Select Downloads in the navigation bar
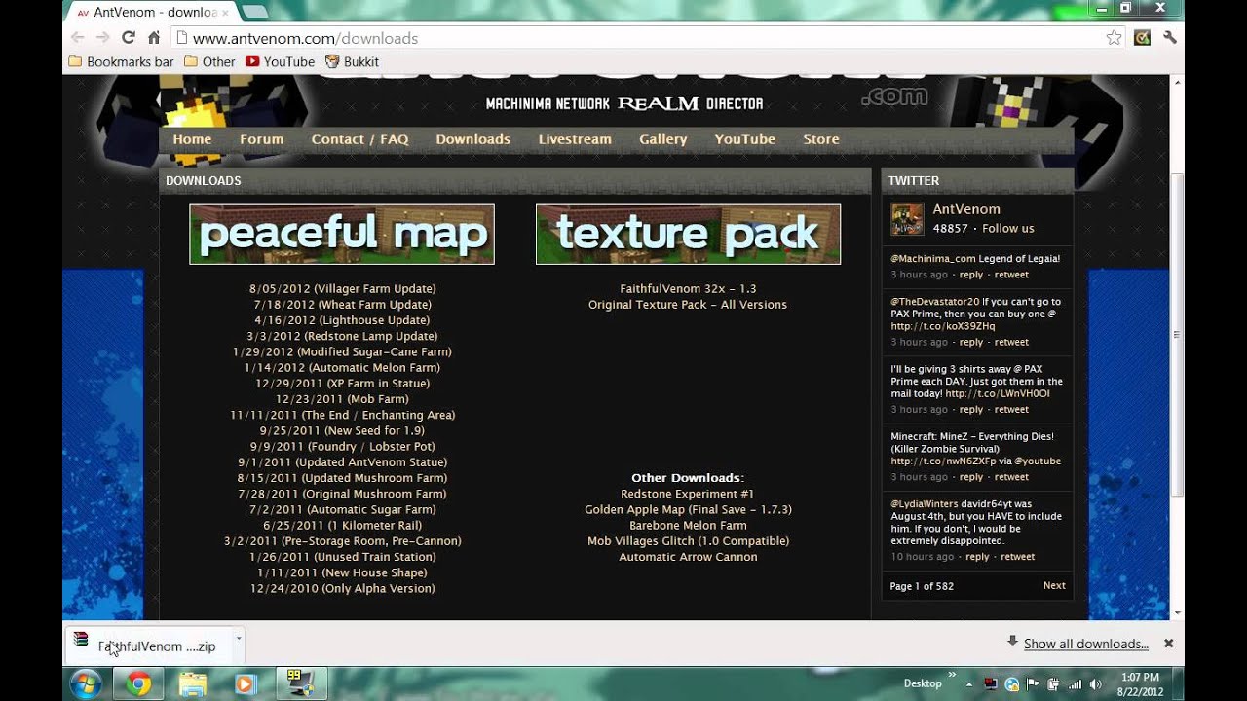Screen dimensions: 1247x701 473,139
